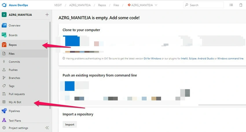Image resolution: width=246 pixels, height=132 pixels.
Task: Open the Boards section icon
Action: (x=4, y=35)
